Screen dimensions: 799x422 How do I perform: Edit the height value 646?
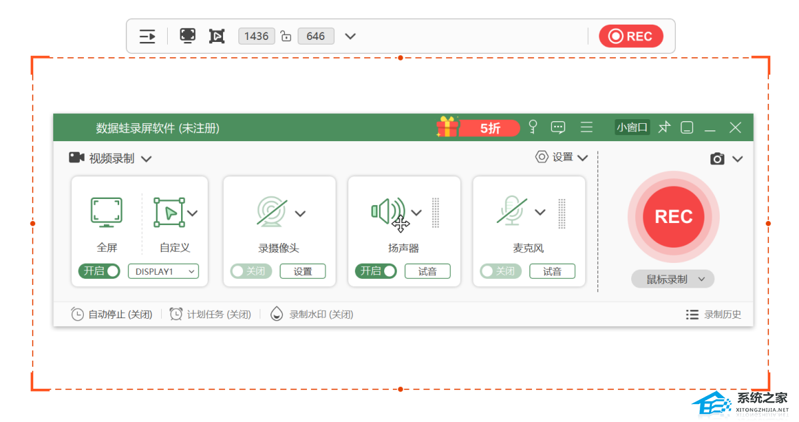316,36
